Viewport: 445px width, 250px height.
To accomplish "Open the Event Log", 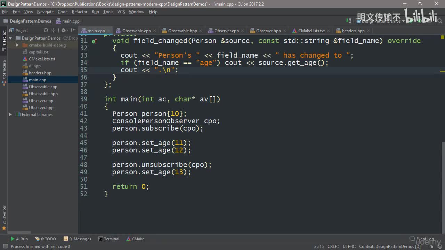I will pyautogui.click(x=422, y=239).
